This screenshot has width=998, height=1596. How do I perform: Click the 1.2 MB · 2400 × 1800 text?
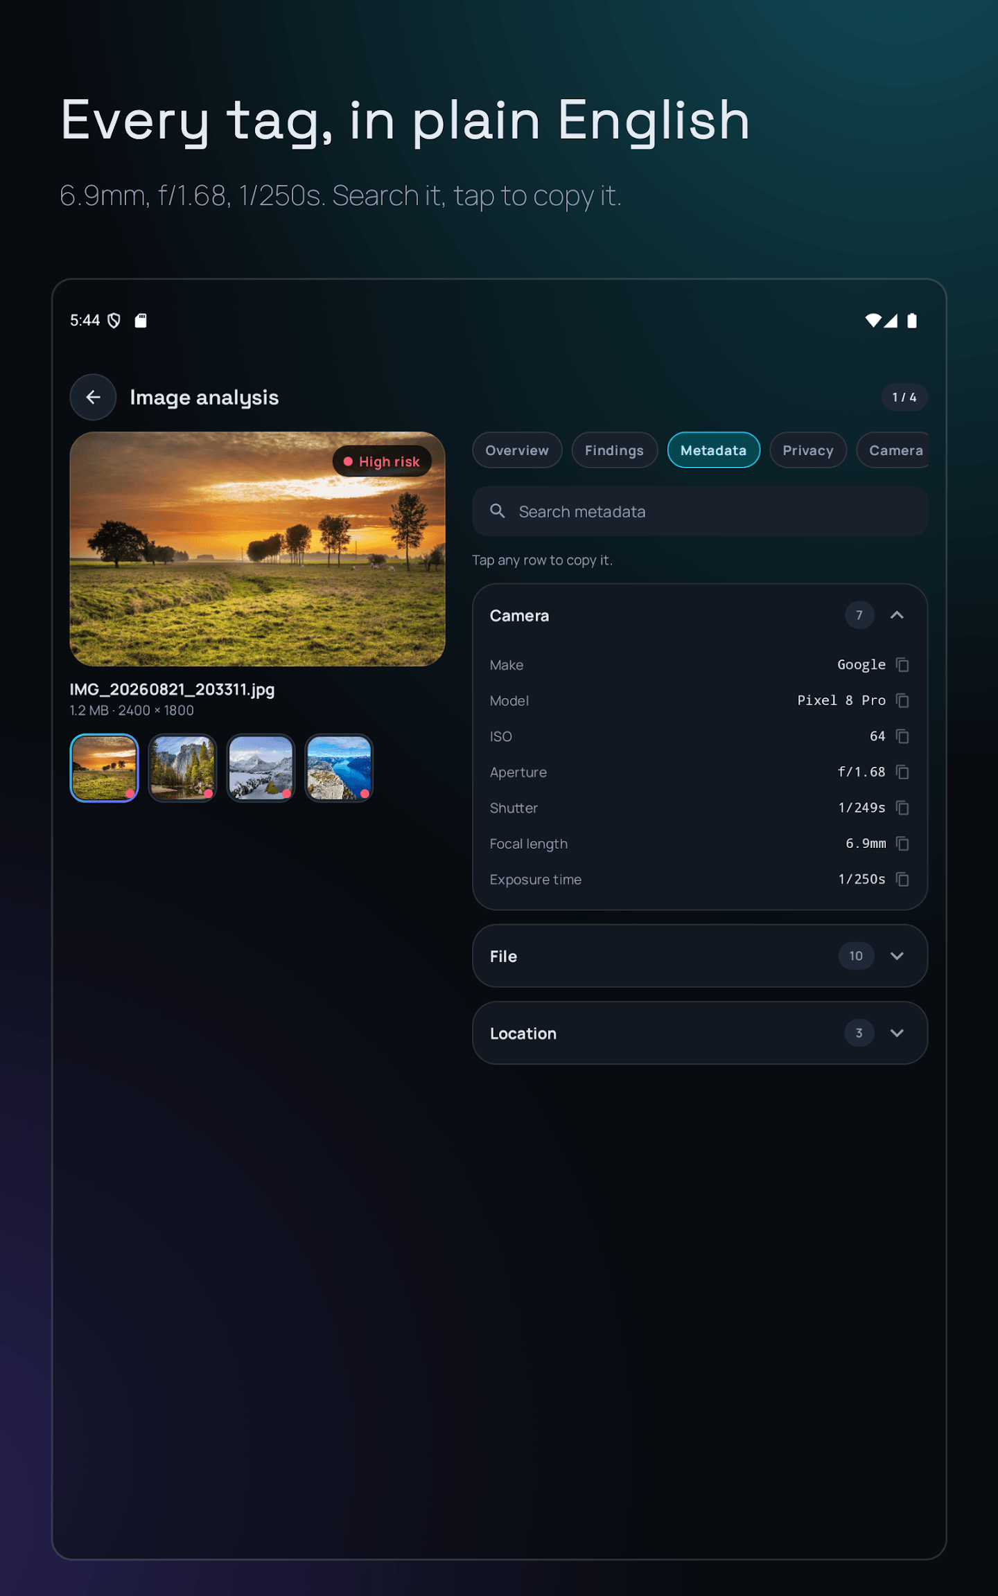coord(132,710)
